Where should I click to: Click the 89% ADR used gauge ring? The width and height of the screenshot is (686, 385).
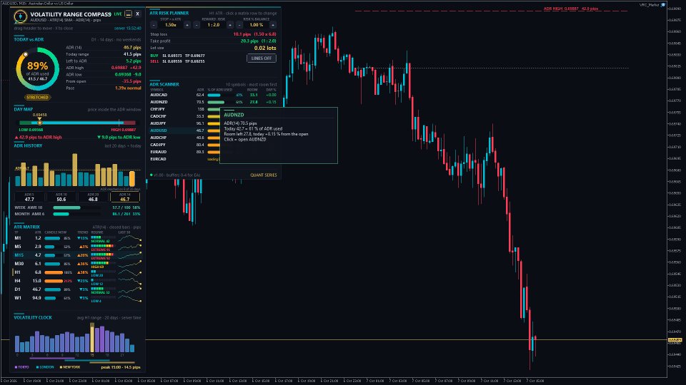[38, 69]
